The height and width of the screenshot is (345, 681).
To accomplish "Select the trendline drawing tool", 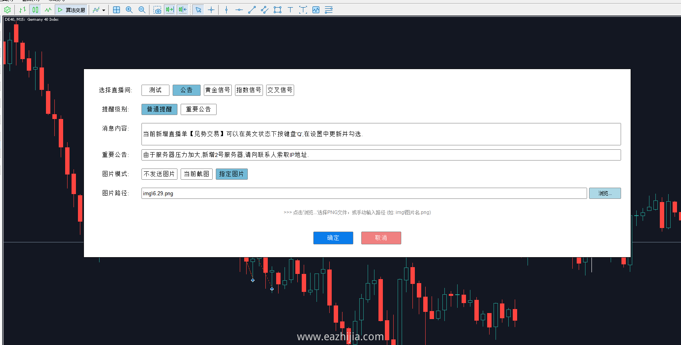I will [252, 10].
